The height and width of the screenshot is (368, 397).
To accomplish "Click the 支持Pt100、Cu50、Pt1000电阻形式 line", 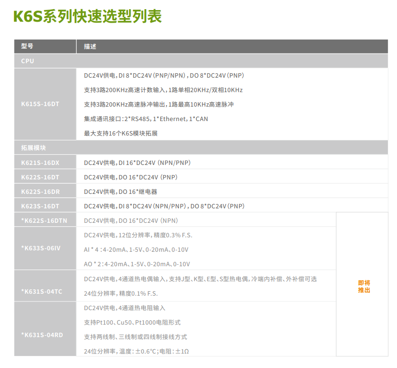I will [x=132, y=322].
